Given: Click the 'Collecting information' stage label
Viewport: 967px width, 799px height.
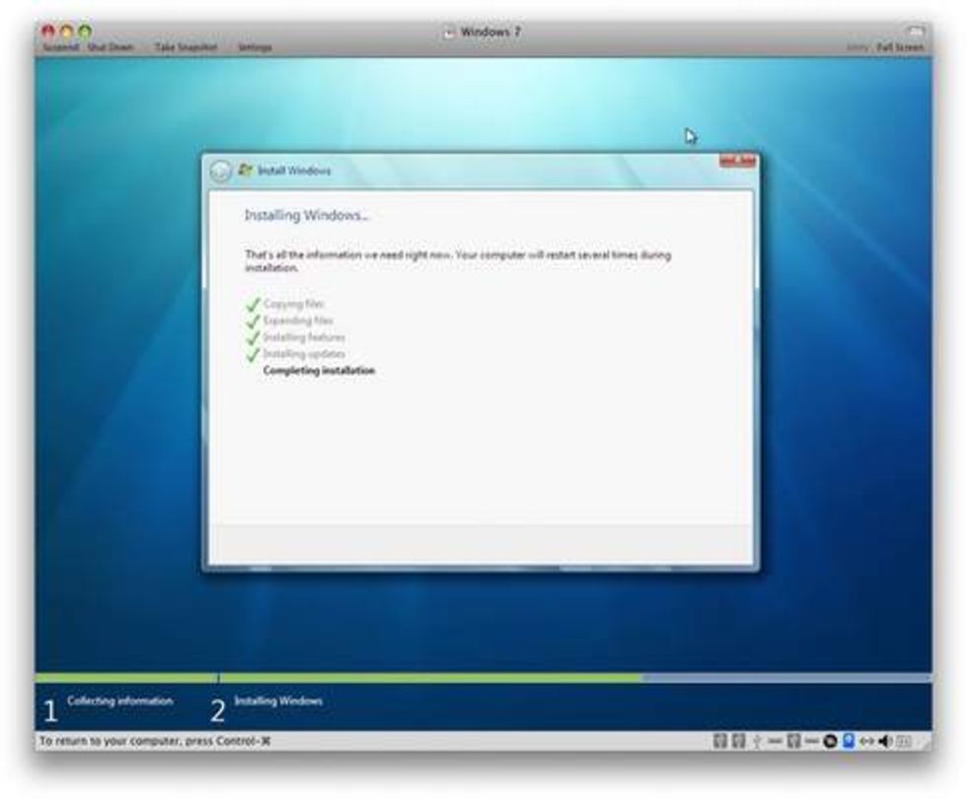Looking at the screenshot, I should (x=120, y=701).
